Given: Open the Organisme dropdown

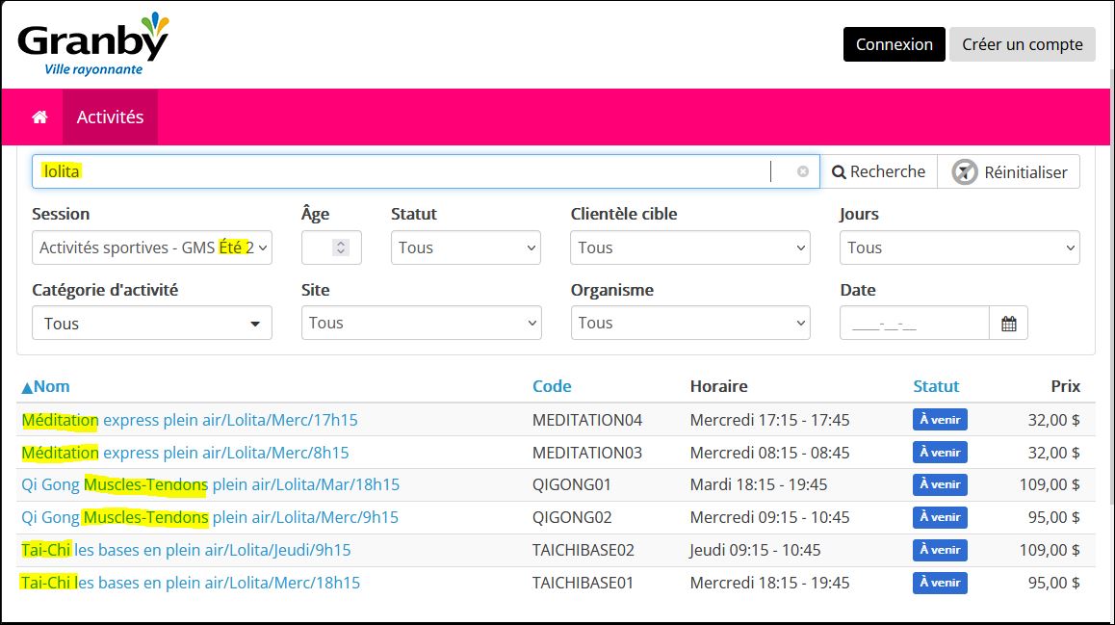Looking at the screenshot, I should click(689, 323).
